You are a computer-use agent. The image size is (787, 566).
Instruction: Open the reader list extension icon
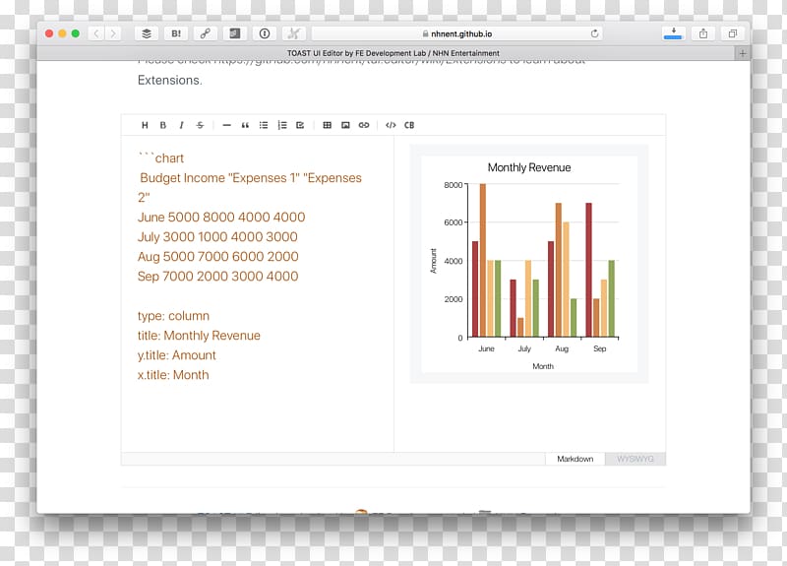[234, 33]
